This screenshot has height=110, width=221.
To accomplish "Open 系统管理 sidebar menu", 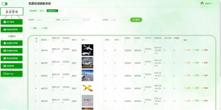I will [x=11, y=66].
